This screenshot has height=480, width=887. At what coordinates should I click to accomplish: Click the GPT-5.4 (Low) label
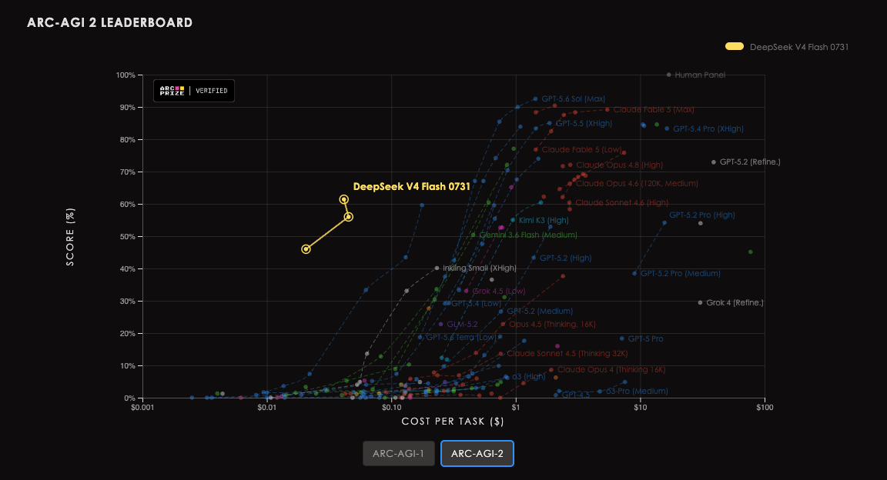[476, 304]
